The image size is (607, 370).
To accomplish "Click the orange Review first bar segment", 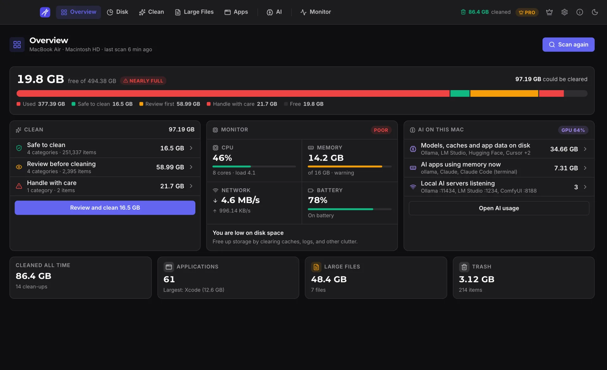I will coord(504,94).
